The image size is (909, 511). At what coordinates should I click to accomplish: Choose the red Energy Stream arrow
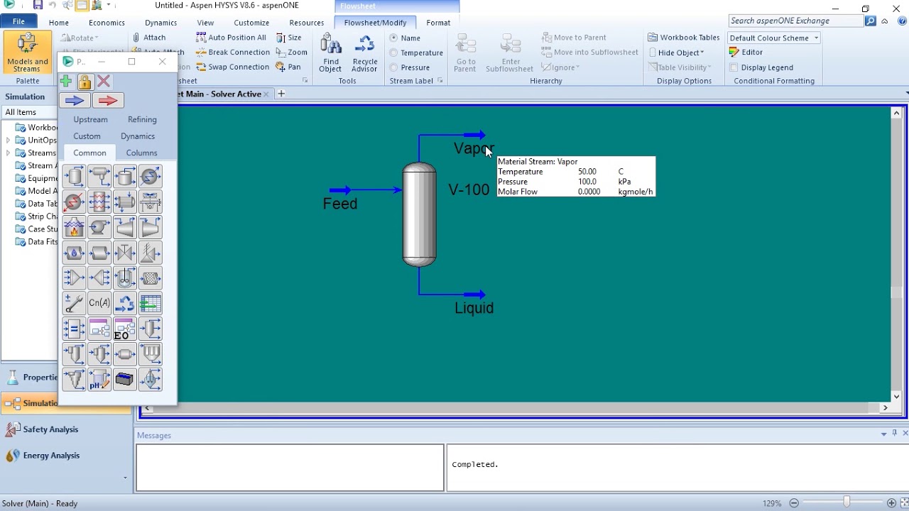[x=108, y=101]
